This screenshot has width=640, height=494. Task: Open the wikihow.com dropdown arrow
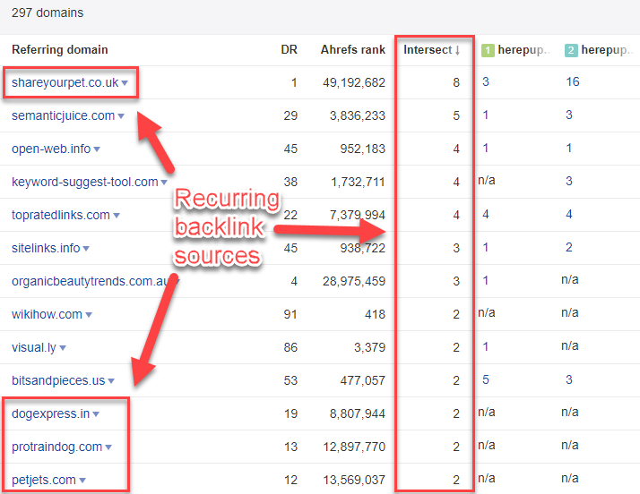(x=89, y=315)
